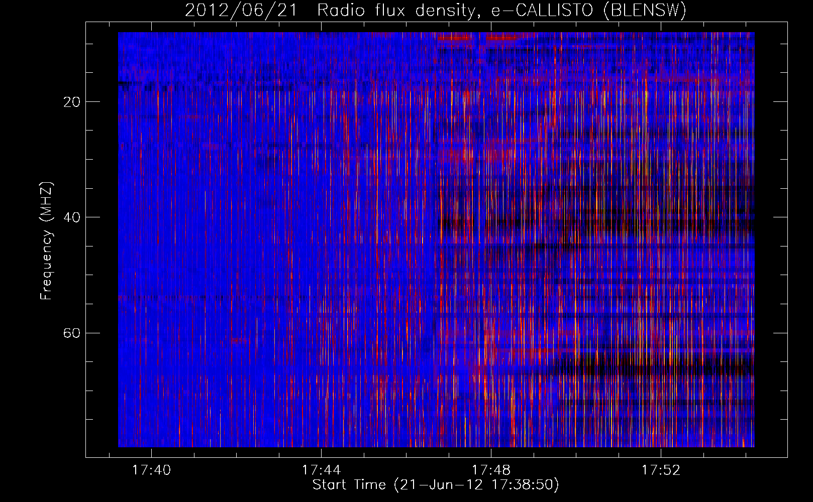Click the plot title with date 2012/06/21

click(x=435, y=11)
